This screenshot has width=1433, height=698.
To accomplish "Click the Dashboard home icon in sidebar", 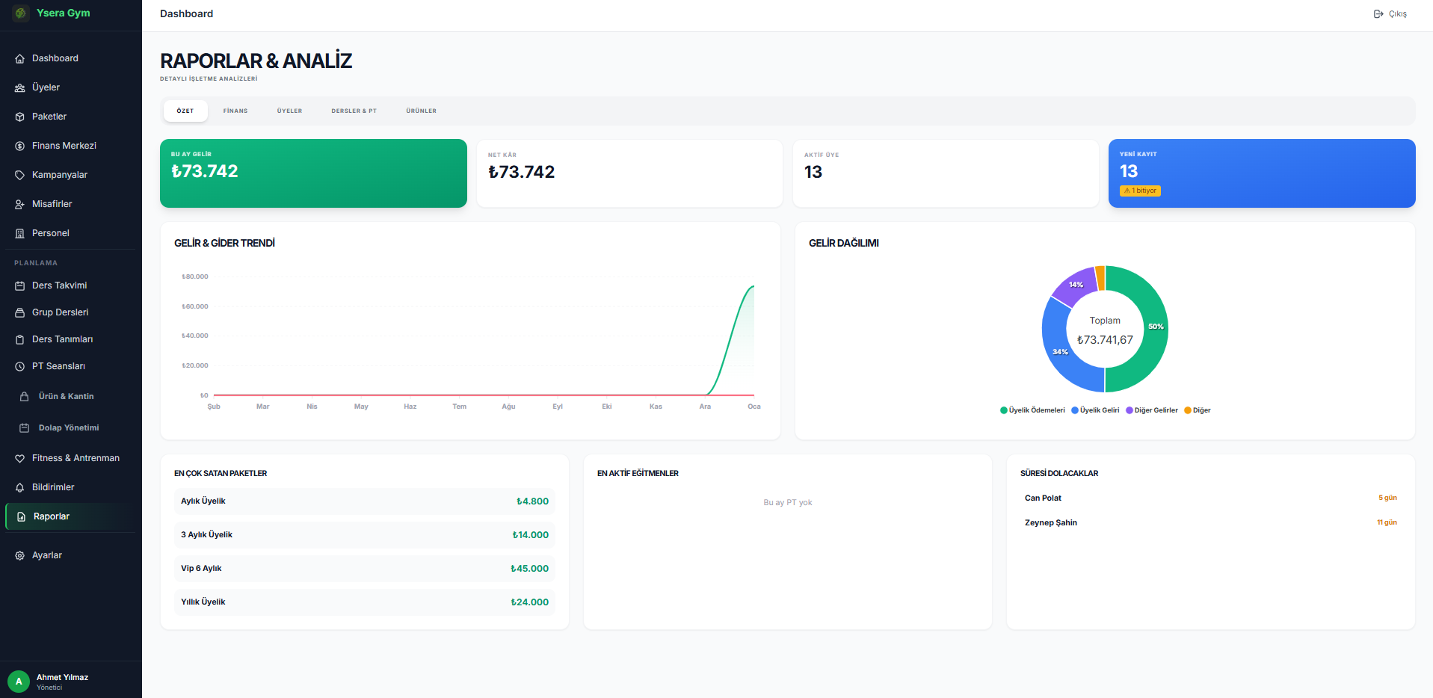I will pyautogui.click(x=20, y=59).
